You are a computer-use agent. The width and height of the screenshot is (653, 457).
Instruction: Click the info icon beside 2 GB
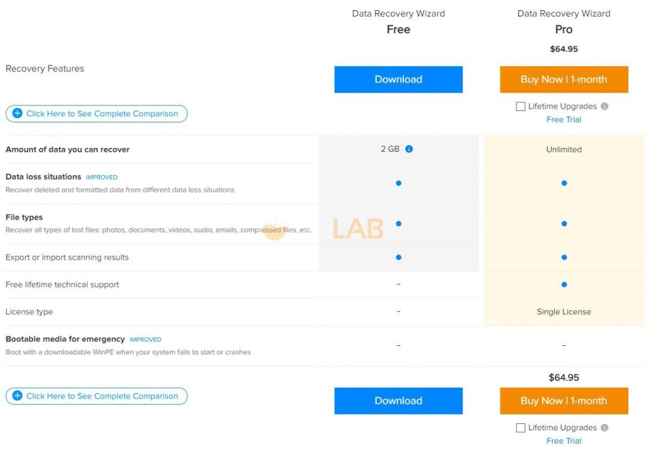[x=409, y=149]
